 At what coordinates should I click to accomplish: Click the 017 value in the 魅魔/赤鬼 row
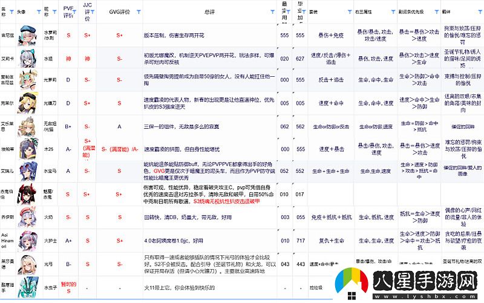[300, 194]
